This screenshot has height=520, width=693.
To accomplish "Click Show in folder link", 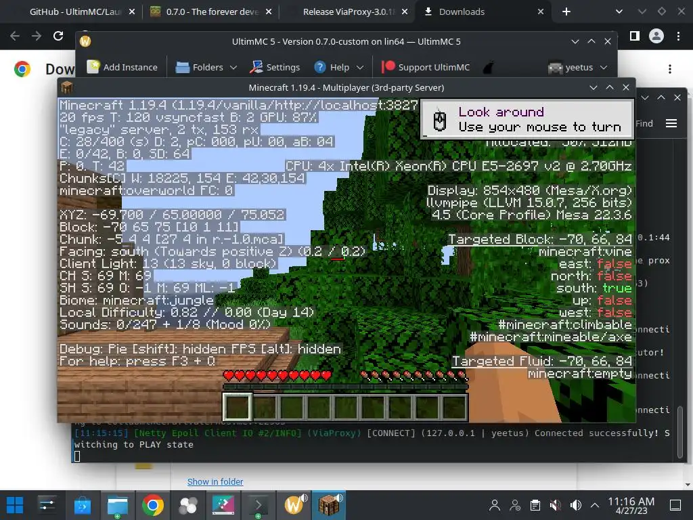I will point(215,481).
